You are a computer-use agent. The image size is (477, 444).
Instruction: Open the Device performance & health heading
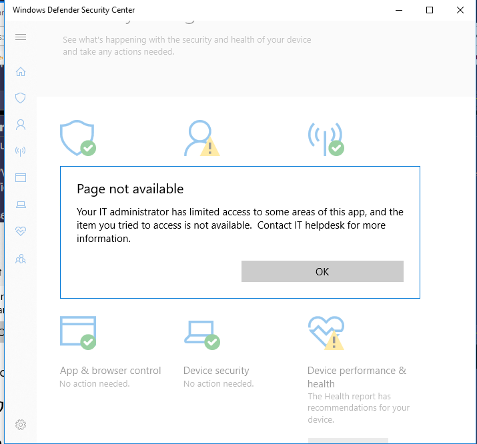coord(357,377)
